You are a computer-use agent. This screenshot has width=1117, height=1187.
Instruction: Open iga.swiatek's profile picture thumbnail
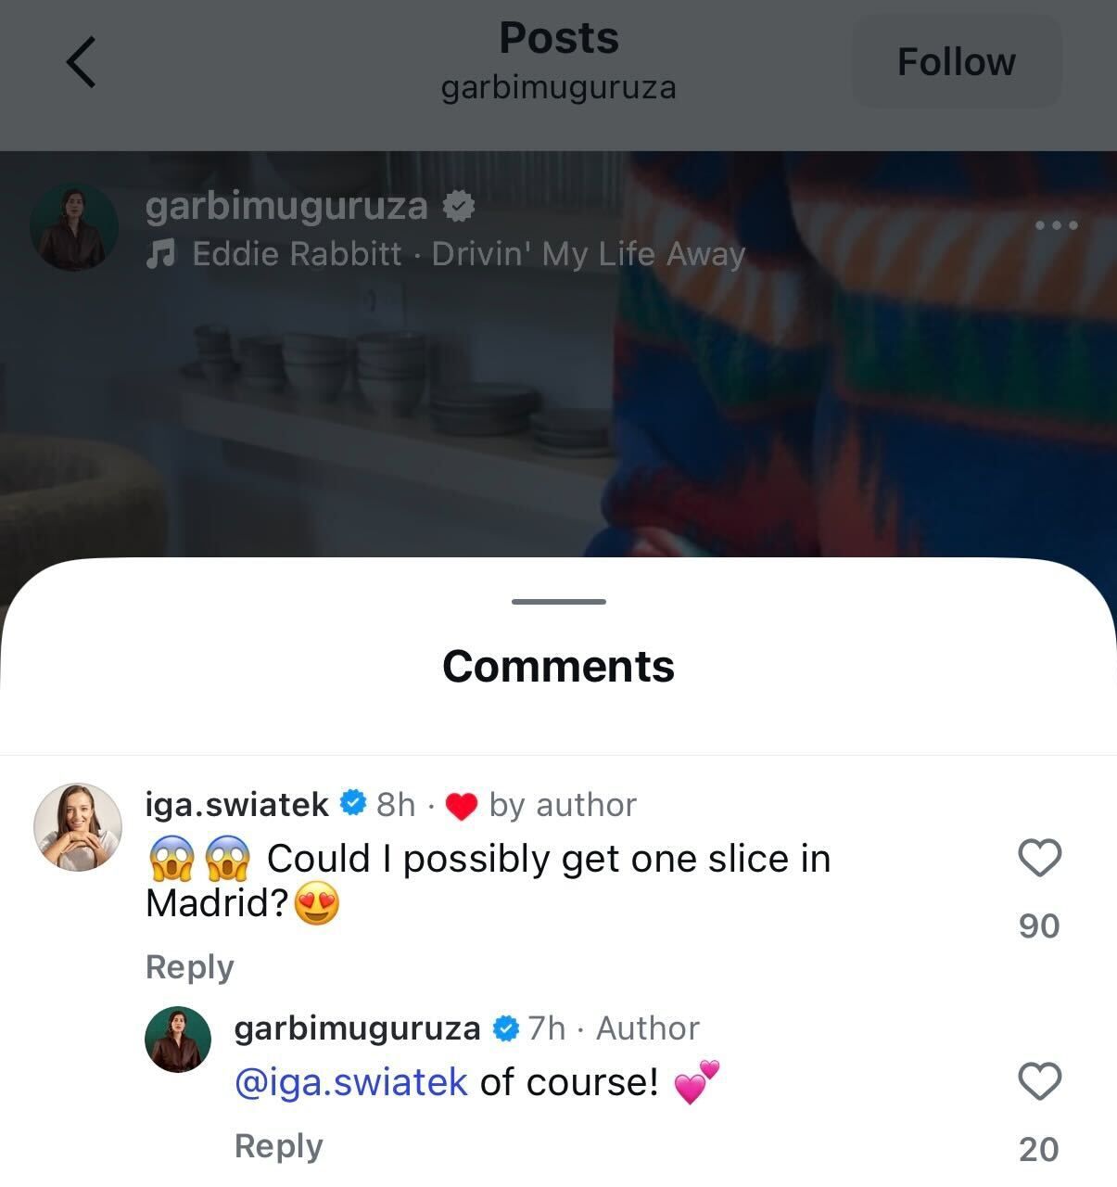click(78, 825)
